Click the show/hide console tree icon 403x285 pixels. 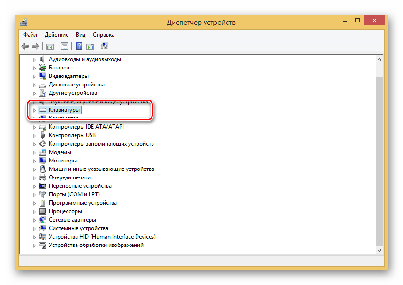(x=49, y=46)
